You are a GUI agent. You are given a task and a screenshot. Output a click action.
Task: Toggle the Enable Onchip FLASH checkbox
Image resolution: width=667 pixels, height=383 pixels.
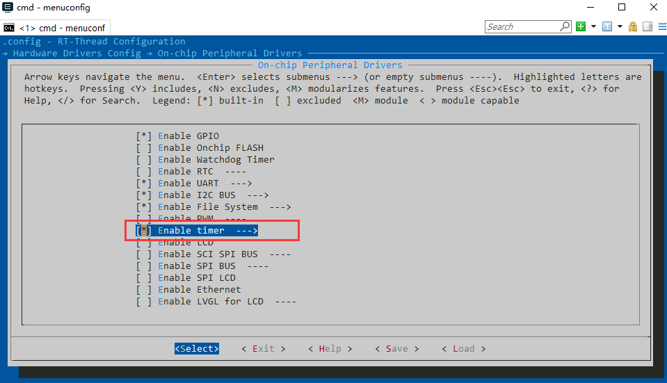click(x=143, y=148)
